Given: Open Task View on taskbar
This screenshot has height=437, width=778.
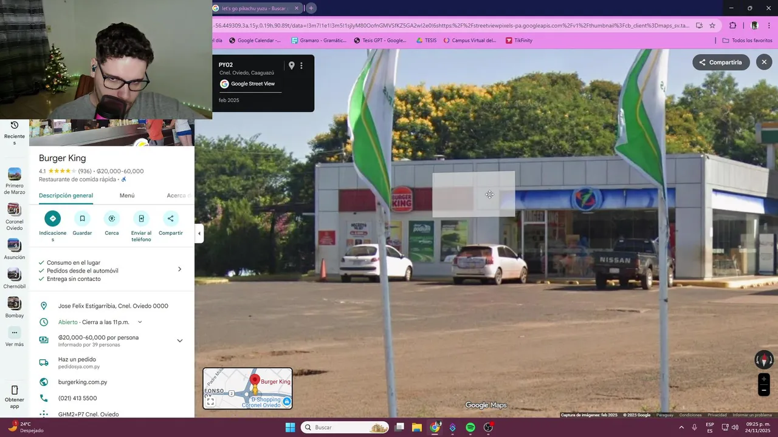Looking at the screenshot, I should tap(399, 427).
